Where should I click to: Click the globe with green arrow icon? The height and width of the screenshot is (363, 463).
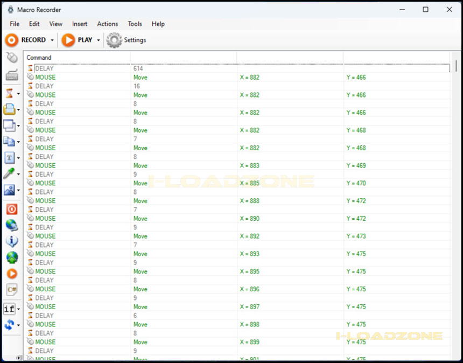pyautogui.click(x=12, y=257)
